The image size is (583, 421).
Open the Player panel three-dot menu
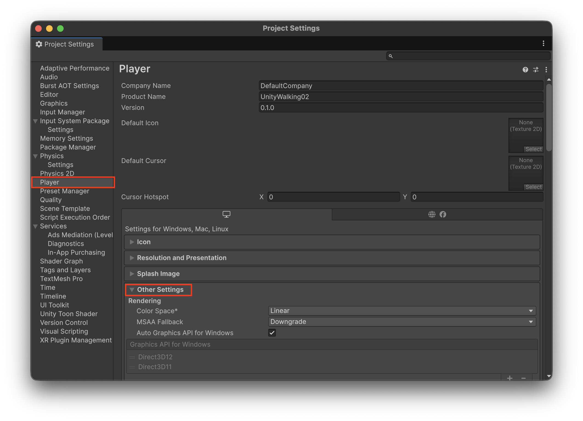546,70
